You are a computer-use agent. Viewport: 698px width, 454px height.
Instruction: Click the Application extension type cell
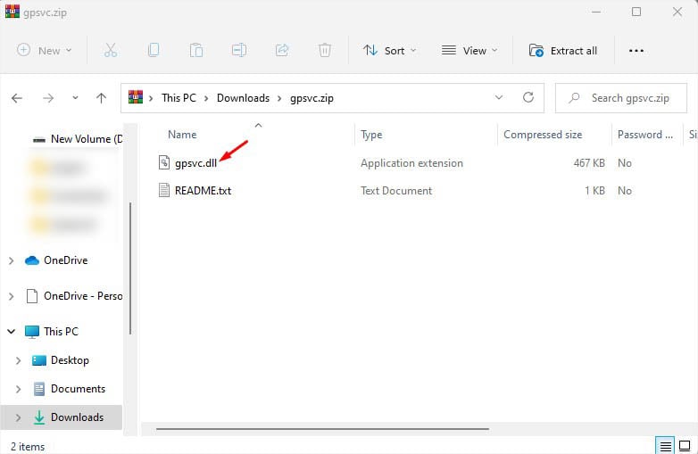point(411,163)
